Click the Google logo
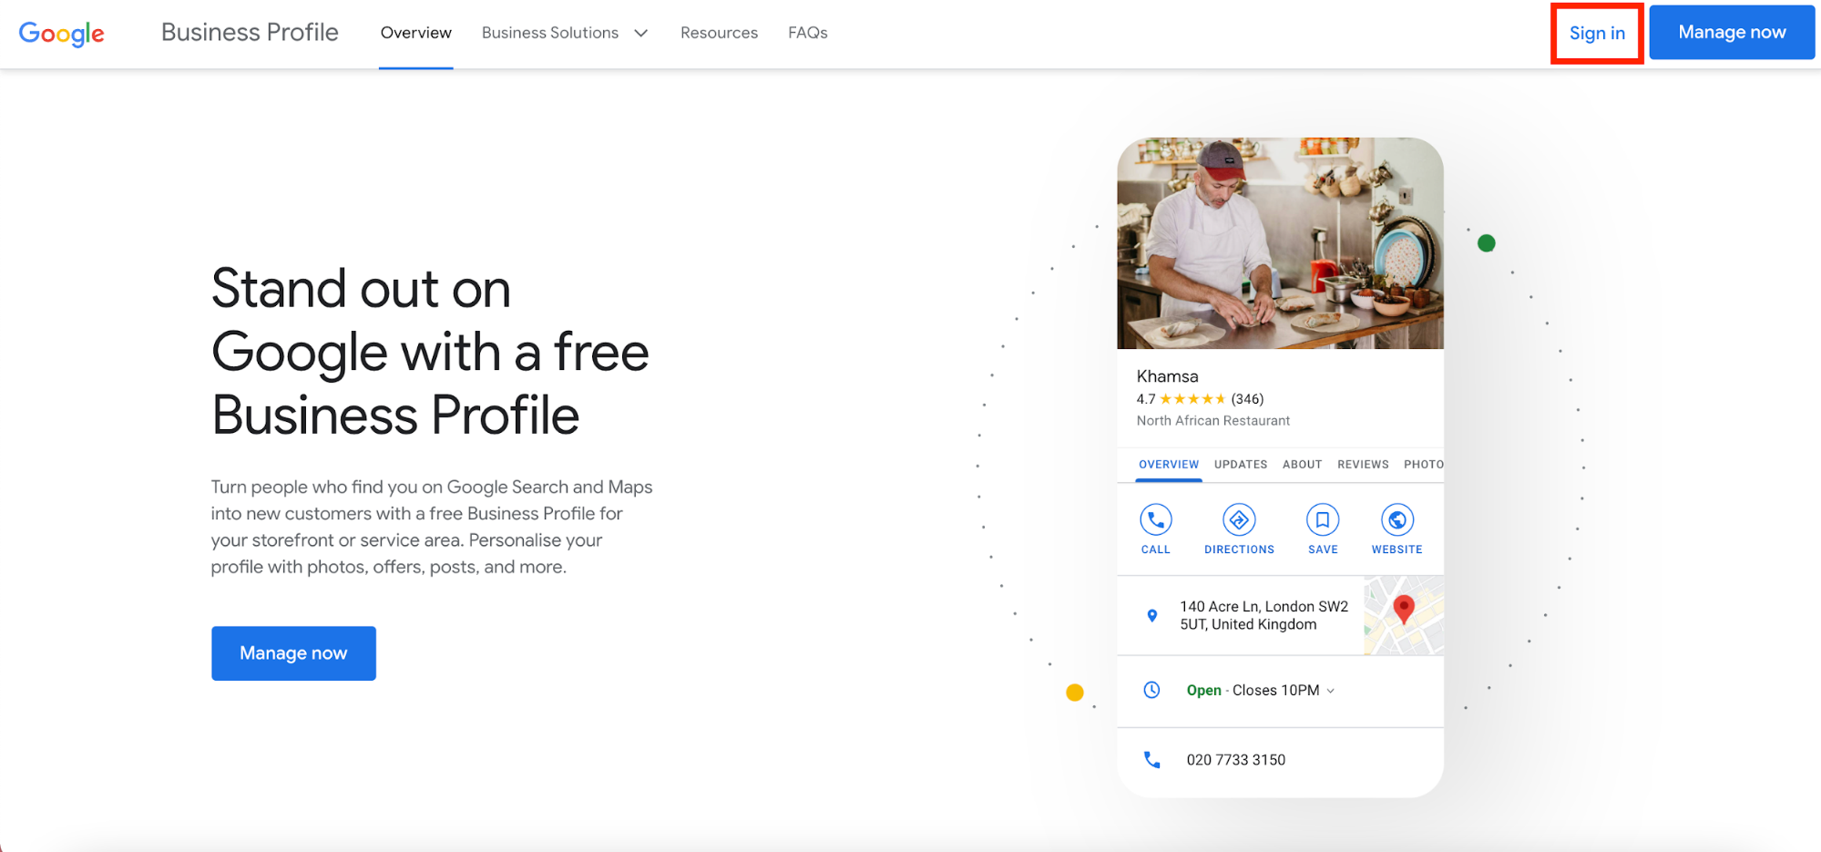Screen dimensions: 1821x852 pos(61,34)
